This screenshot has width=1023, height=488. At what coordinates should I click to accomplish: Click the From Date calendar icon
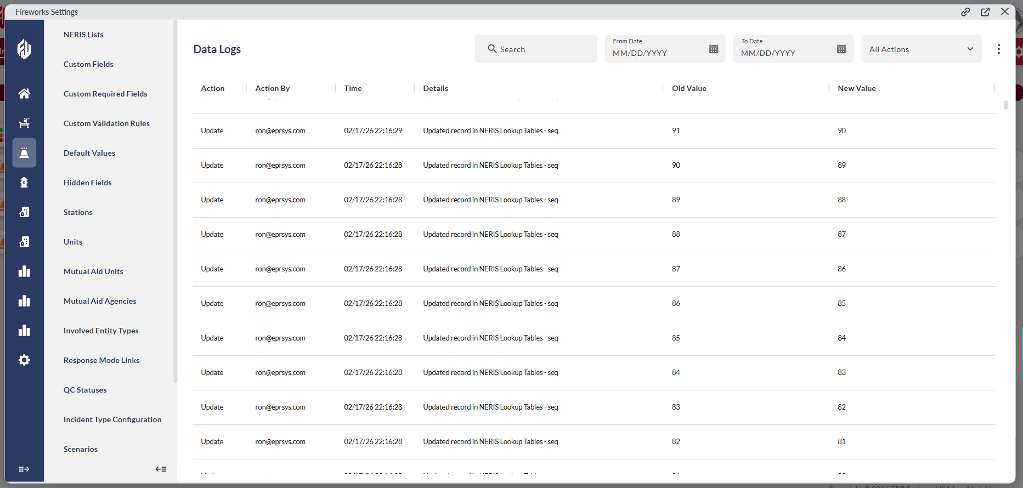pyautogui.click(x=713, y=49)
